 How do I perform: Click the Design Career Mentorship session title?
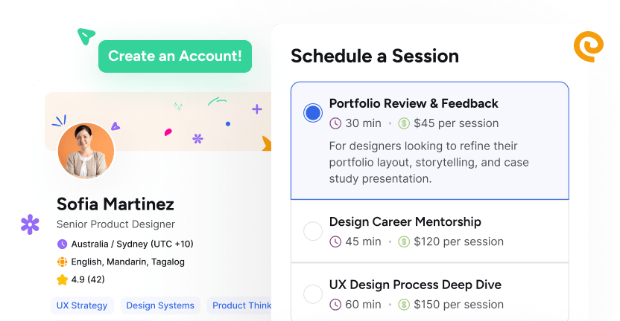(405, 221)
